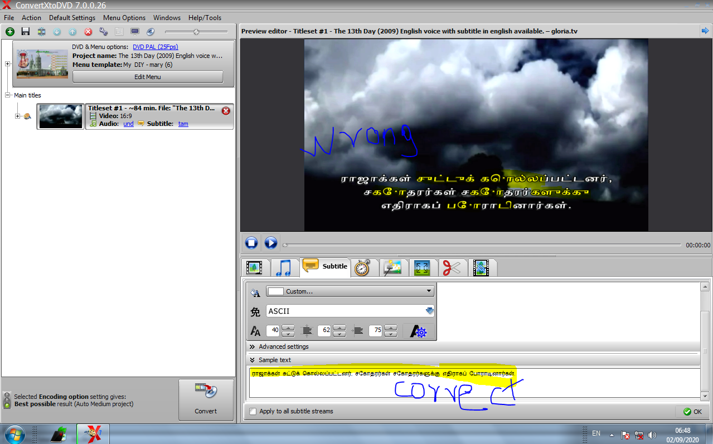Open the DVD PAL (25Fps) link

156,47
